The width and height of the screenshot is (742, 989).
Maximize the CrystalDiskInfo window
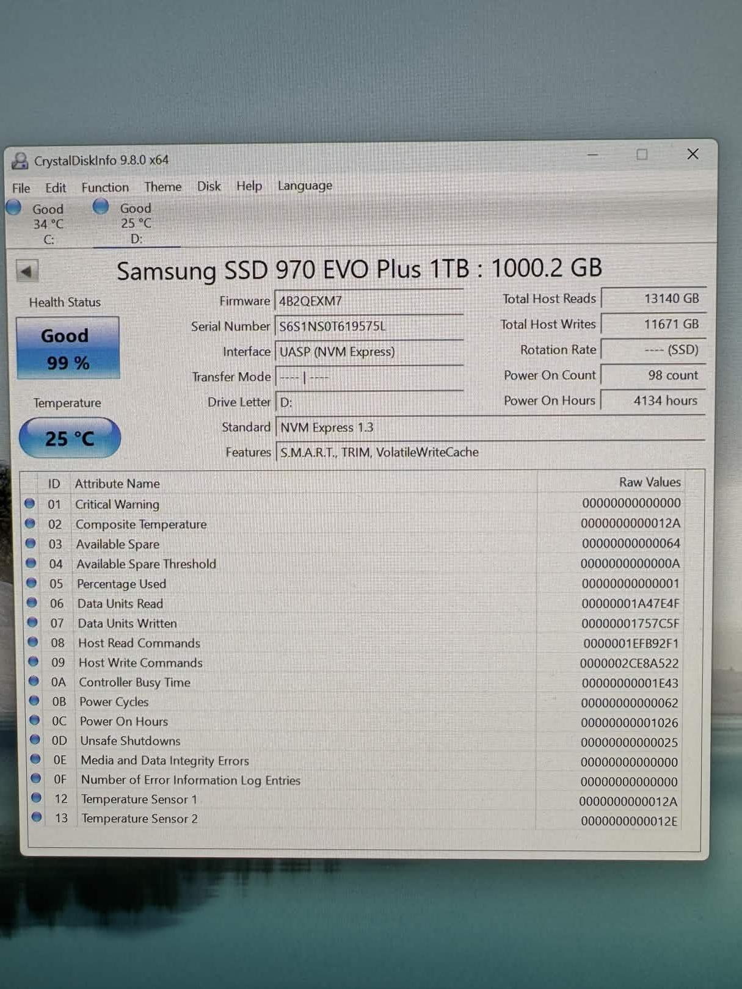click(642, 154)
